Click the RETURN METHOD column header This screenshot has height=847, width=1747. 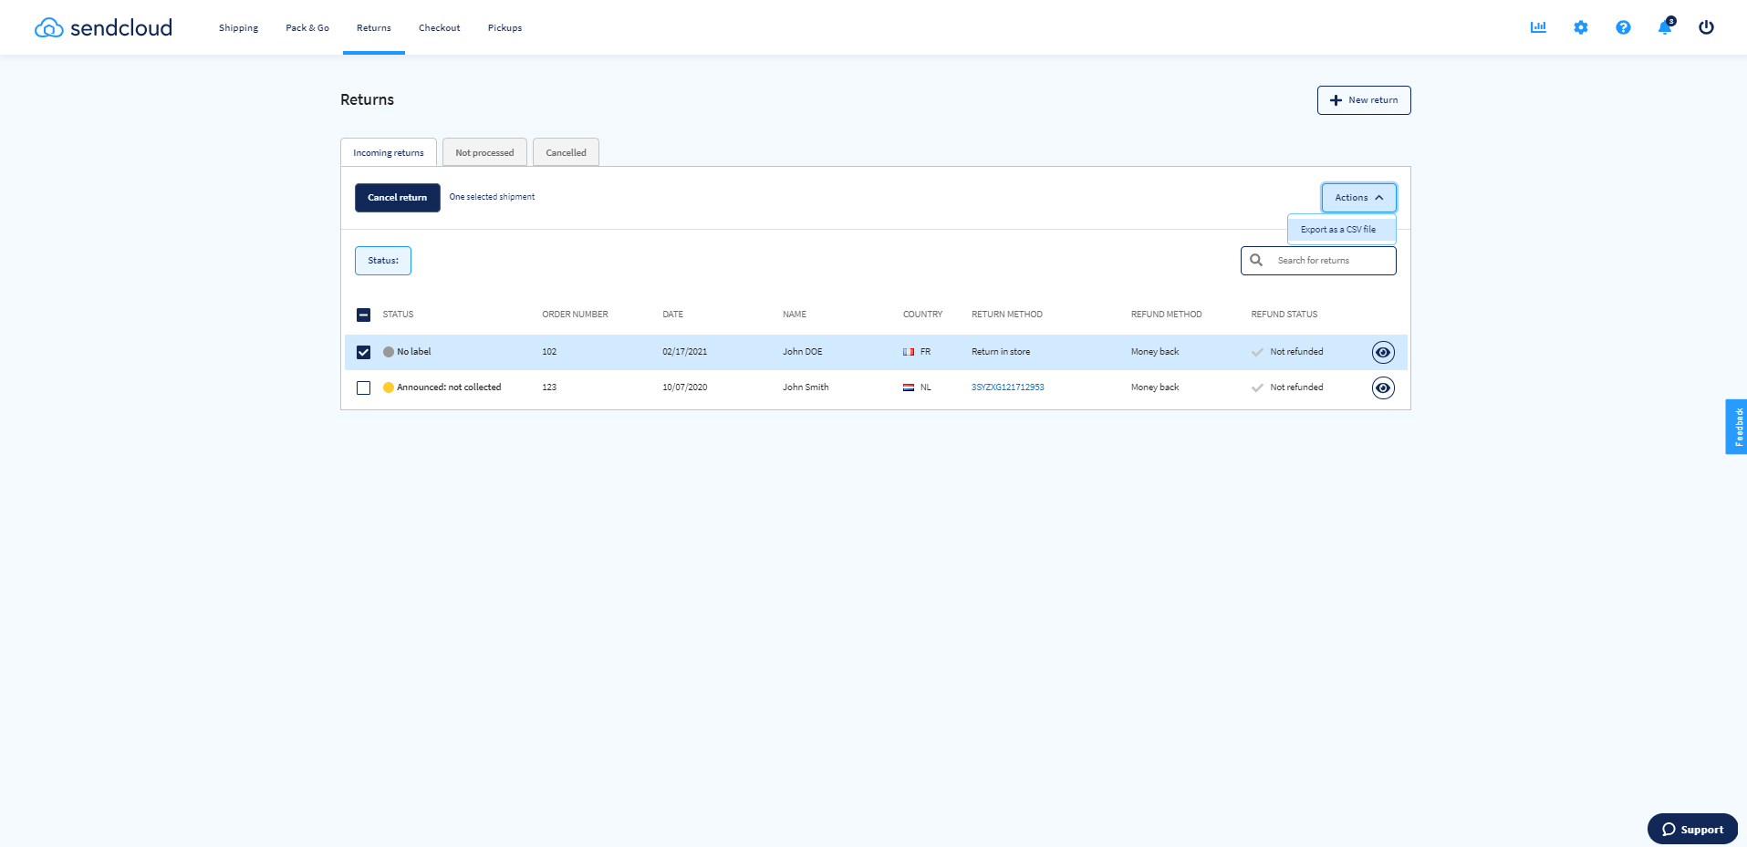pyautogui.click(x=1007, y=315)
